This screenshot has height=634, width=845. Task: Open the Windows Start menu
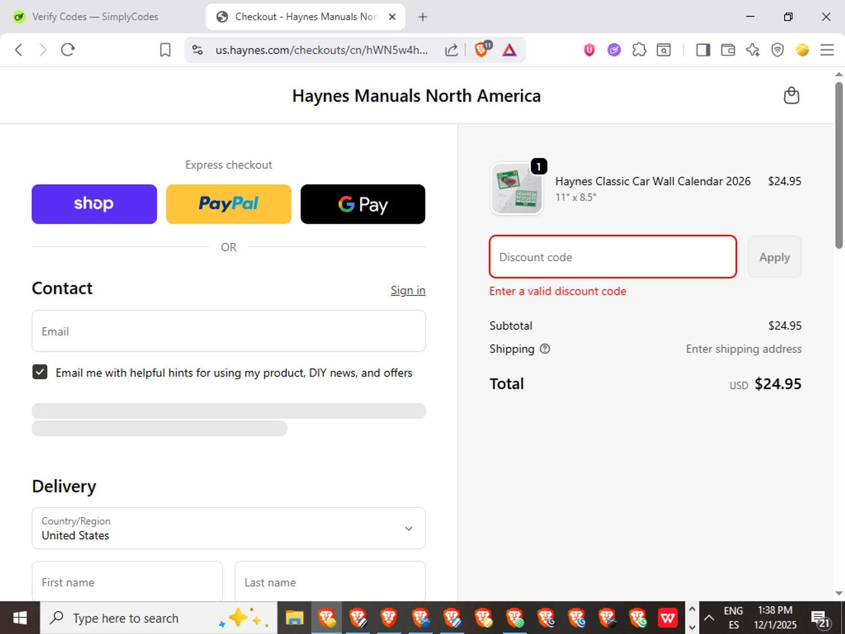click(x=20, y=618)
